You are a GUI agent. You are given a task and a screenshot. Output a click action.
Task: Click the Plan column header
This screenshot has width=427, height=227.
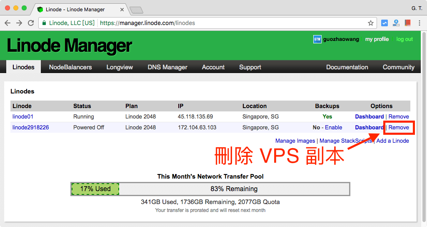pyautogui.click(x=132, y=106)
